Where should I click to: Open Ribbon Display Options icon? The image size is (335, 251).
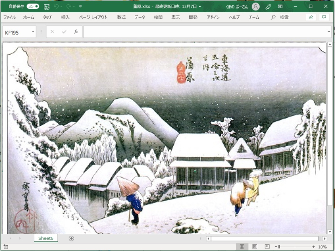coord(280,6)
